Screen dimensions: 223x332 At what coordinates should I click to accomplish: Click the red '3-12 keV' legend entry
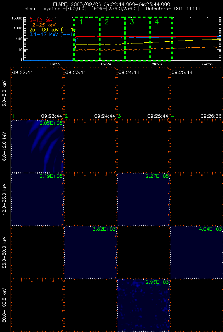(41, 20)
